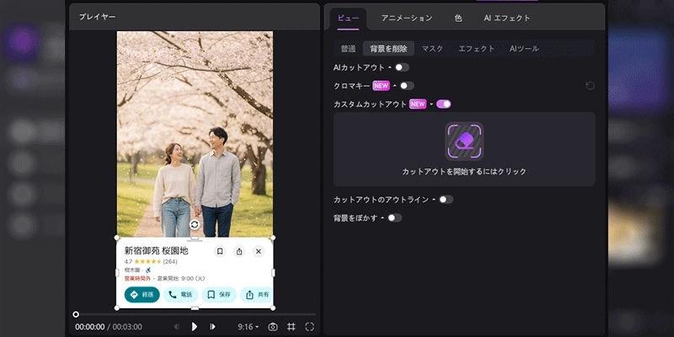Viewport: 674px width, 337px height.
Task: Toggle the 背景をぼかす switch
Action: click(394, 218)
